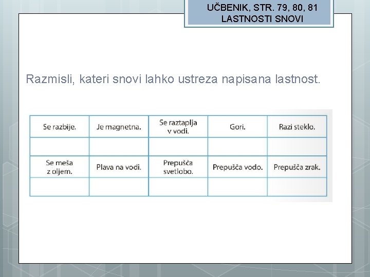Image resolution: width=370 pixels, height=277 pixels.
Task: Select the 'Plava na vodi.' table cell
Action: (119, 167)
